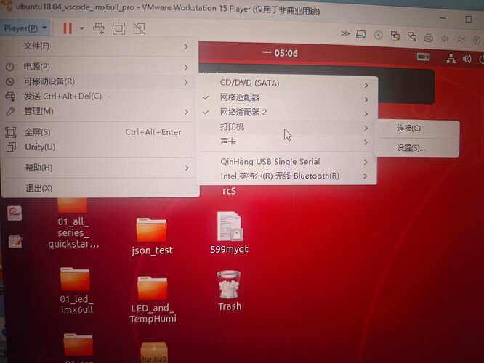
Task: Expand QinHeng USB Single Serial submenu
Action: click(287, 162)
